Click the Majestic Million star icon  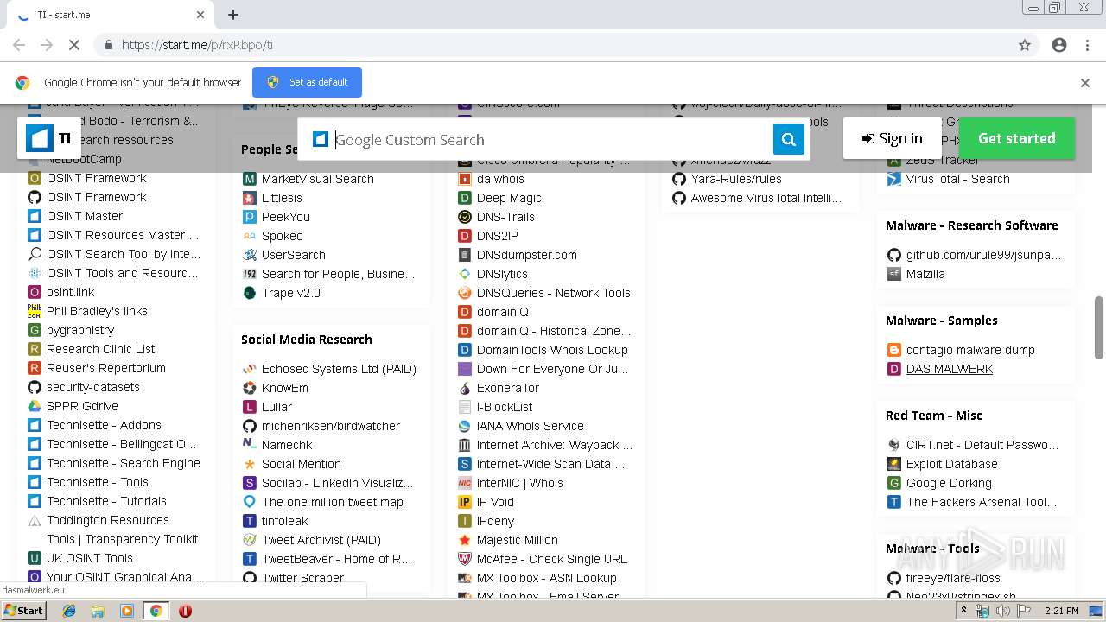click(x=464, y=540)
